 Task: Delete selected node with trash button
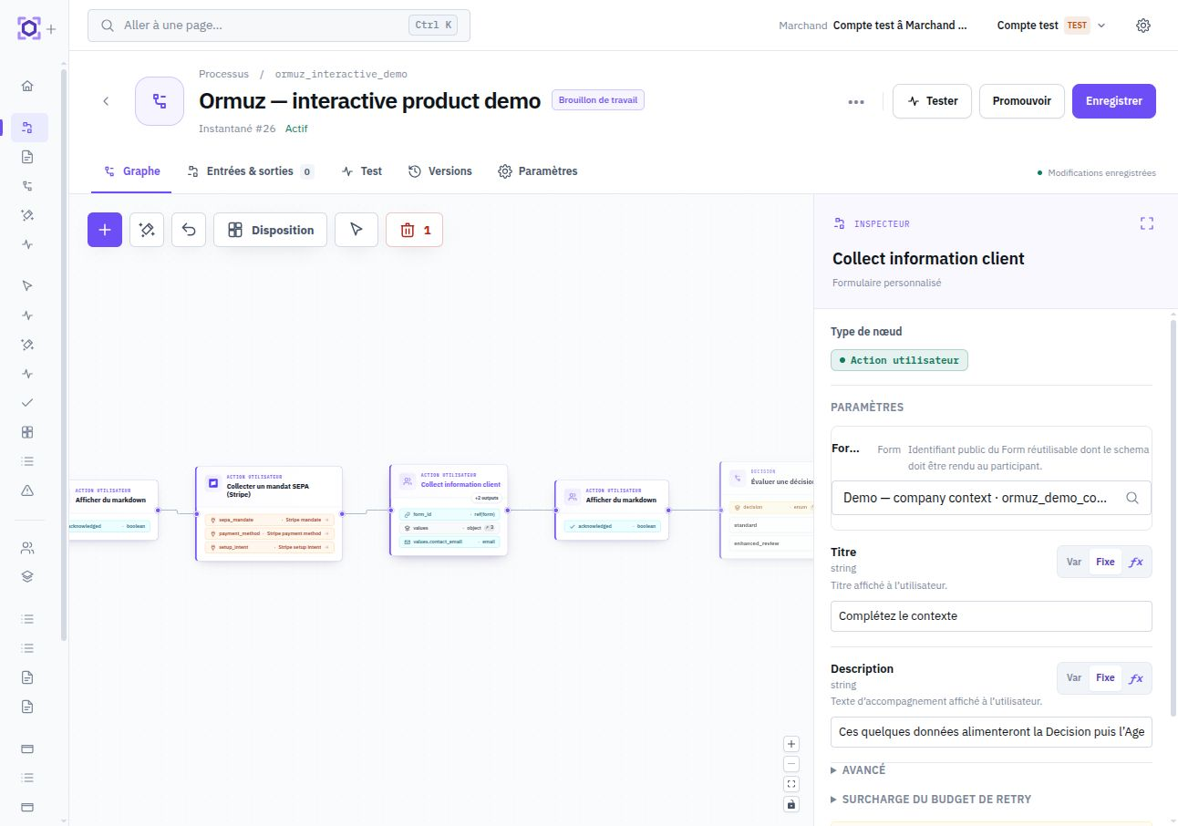(414, 230)
